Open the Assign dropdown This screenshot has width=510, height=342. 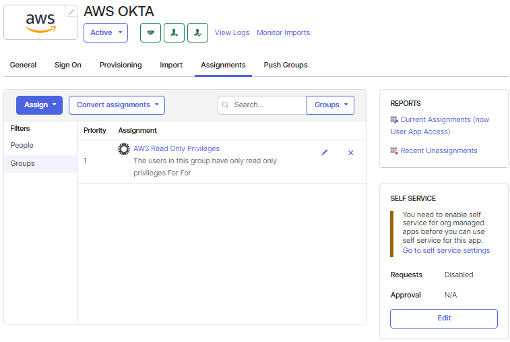tap(39, 105)
